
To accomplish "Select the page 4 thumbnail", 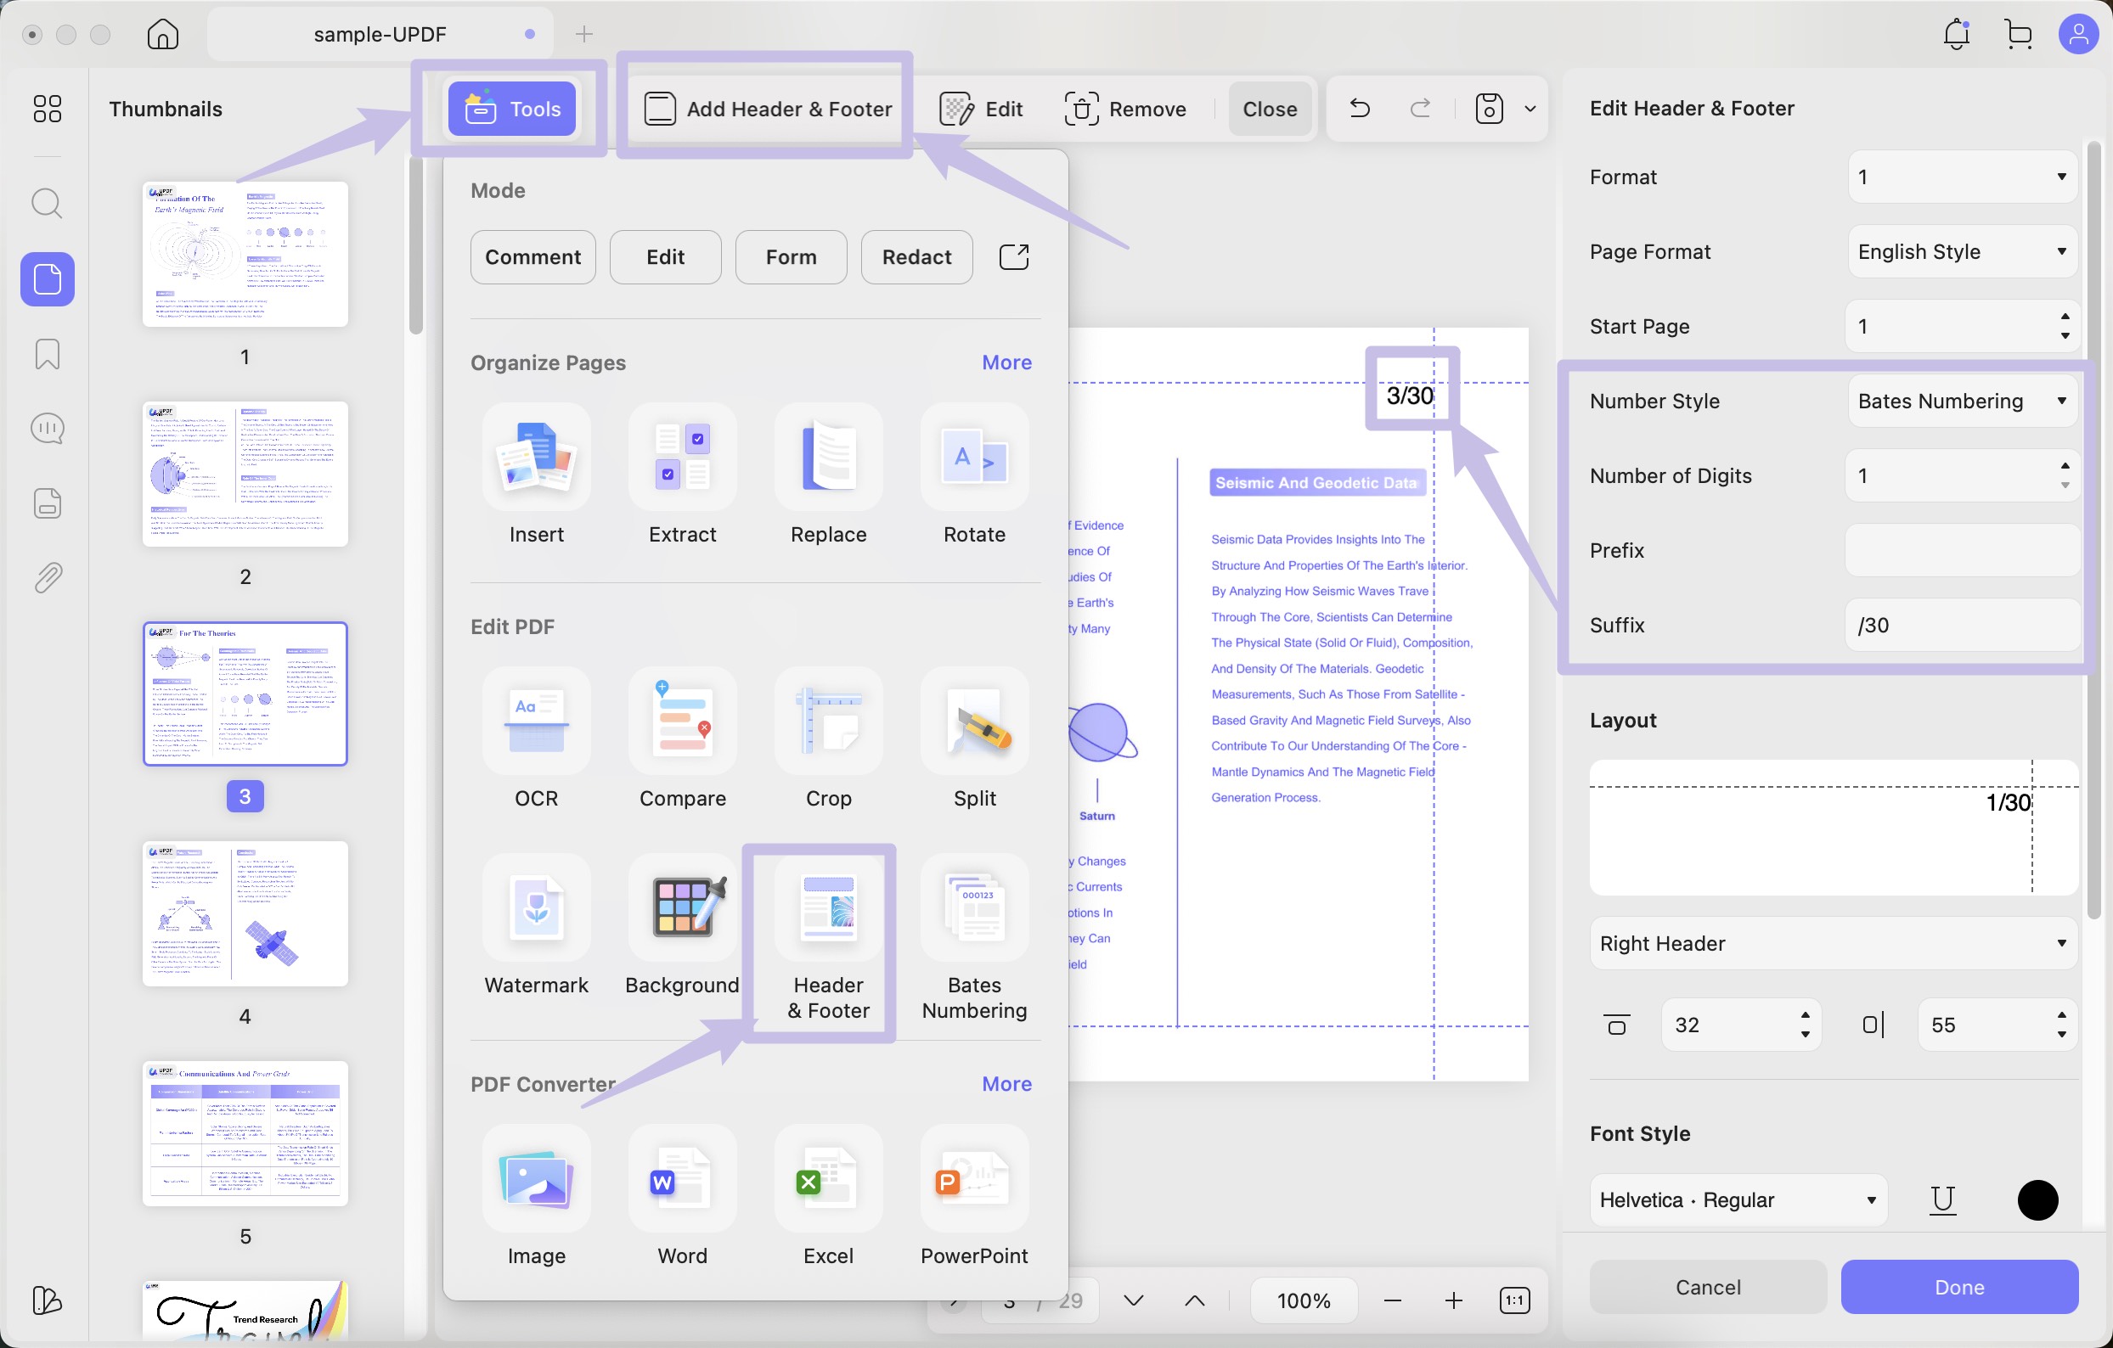I will (x=245, y=915).
